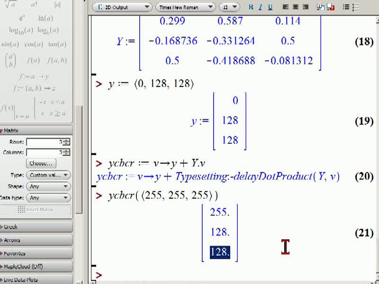Align text to the left
This screenshot has height=284, width=379.
286,7
